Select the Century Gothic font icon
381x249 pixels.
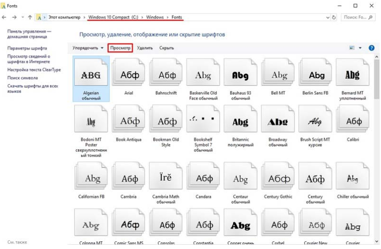(278, 176)
